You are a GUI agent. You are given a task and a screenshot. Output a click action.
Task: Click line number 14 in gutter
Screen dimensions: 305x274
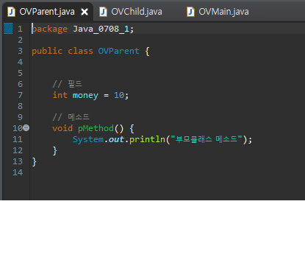18,172
